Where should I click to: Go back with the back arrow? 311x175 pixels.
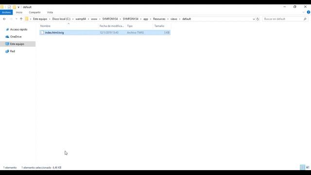(4, 19)
